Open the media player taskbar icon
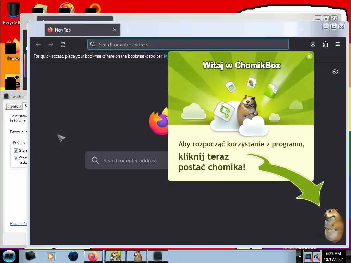The image size is (351, 263). pos(51,256)
